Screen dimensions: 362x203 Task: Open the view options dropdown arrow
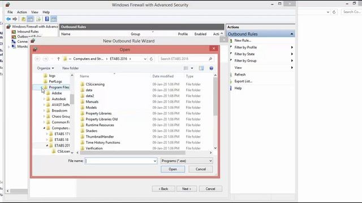click(x=192, y=68)
